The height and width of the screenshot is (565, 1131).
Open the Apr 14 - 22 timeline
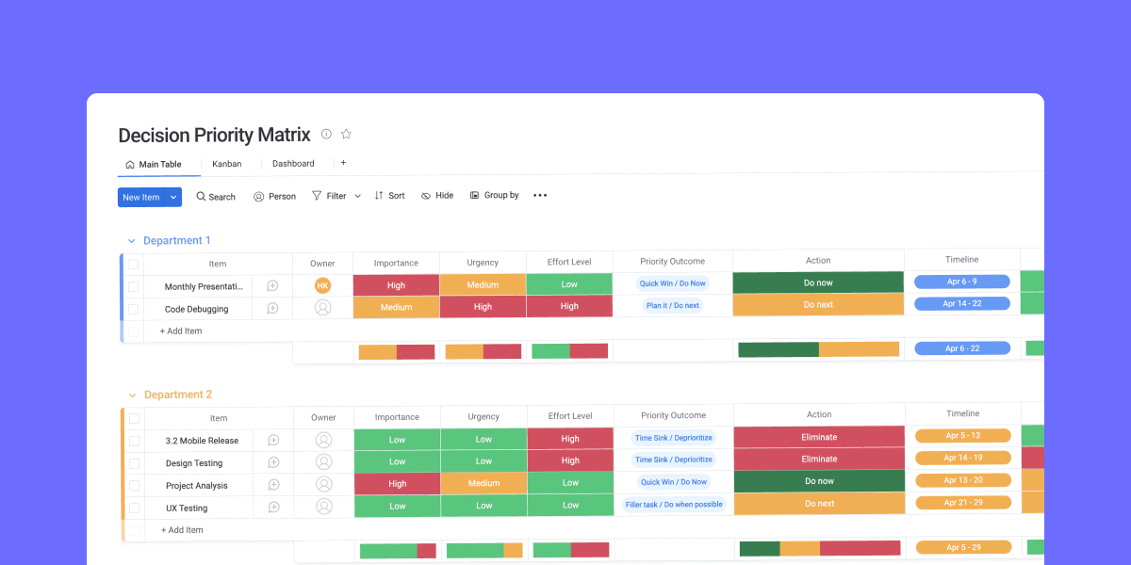point(962,303)
